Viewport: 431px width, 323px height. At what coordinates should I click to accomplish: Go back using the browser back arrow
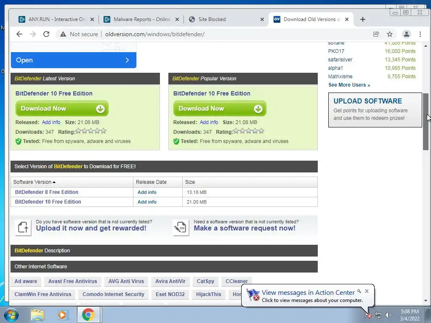(19, 34)
